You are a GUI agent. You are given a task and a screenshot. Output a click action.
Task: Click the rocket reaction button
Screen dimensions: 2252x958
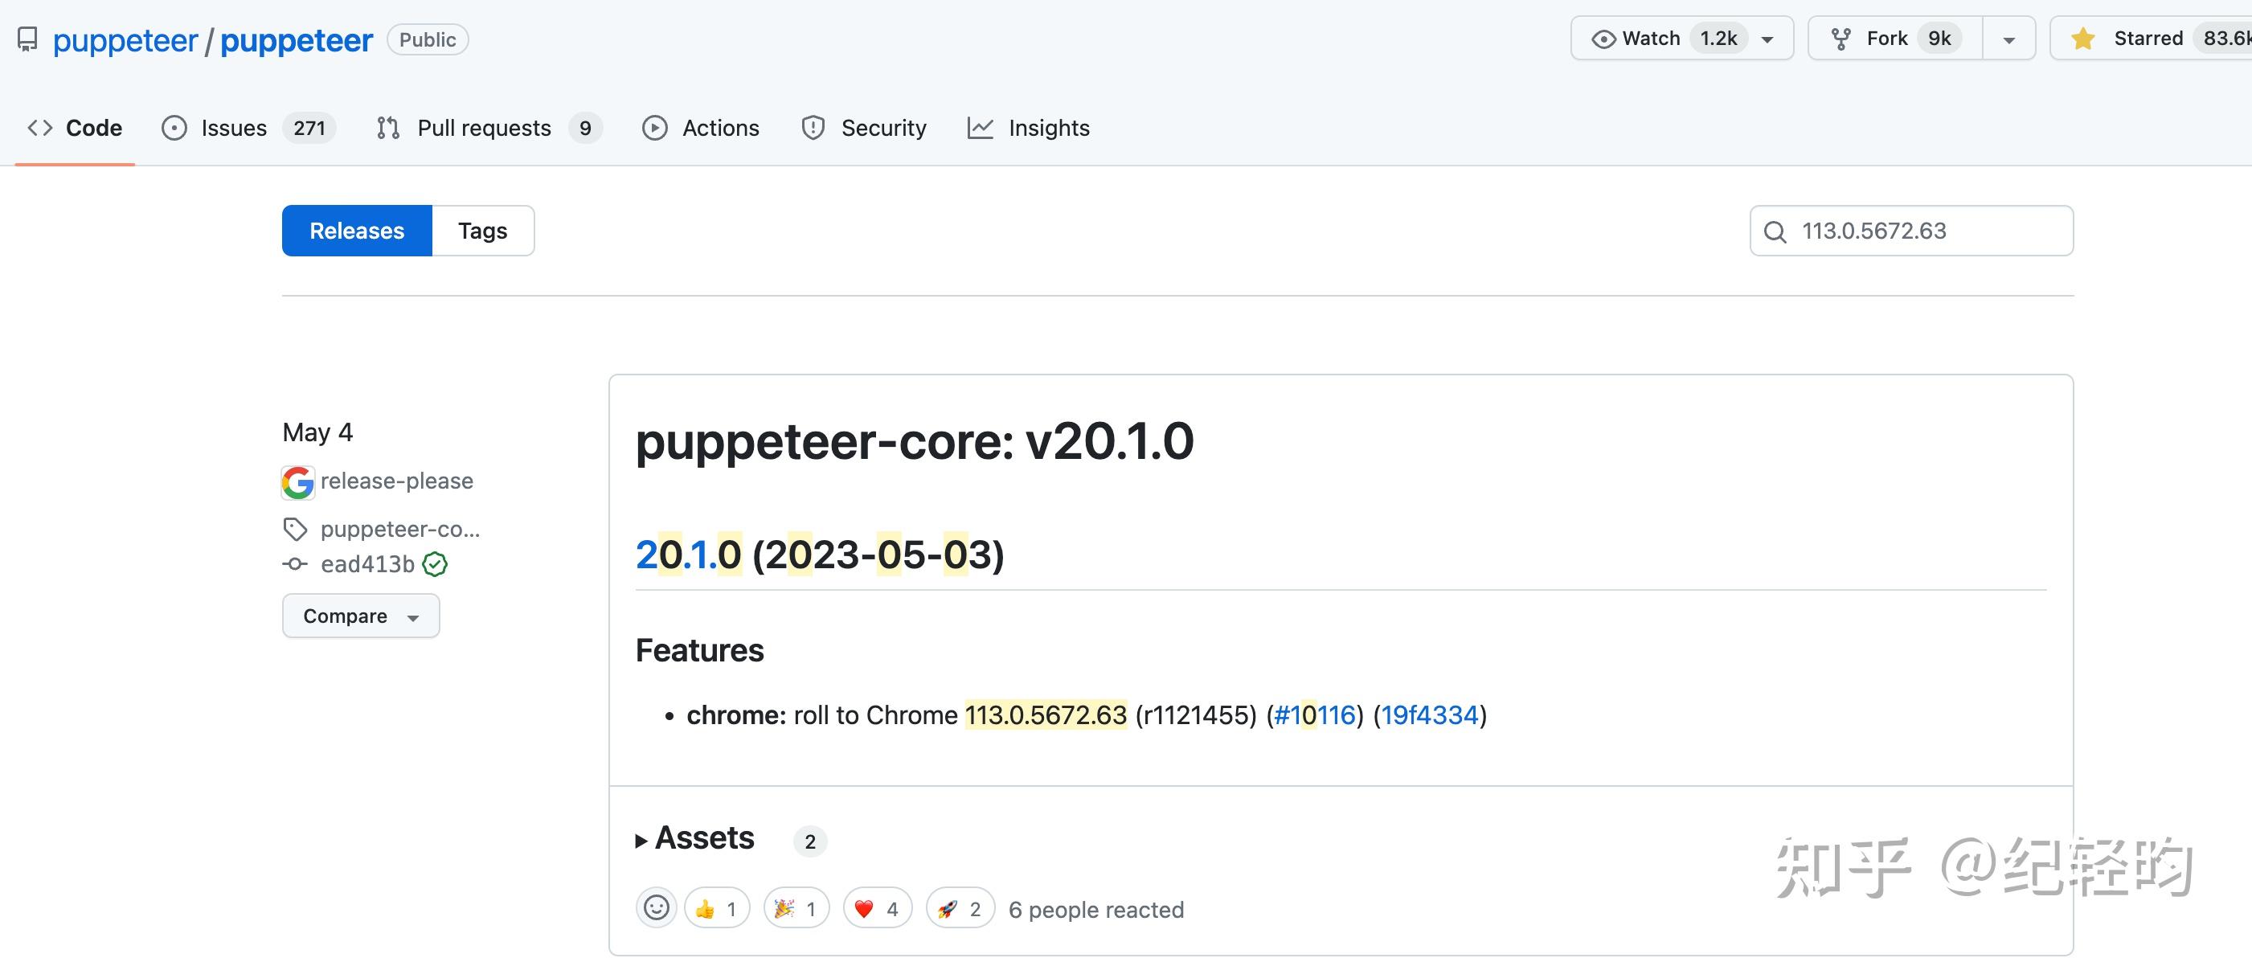pyautogui.click(x=959, y=908)
